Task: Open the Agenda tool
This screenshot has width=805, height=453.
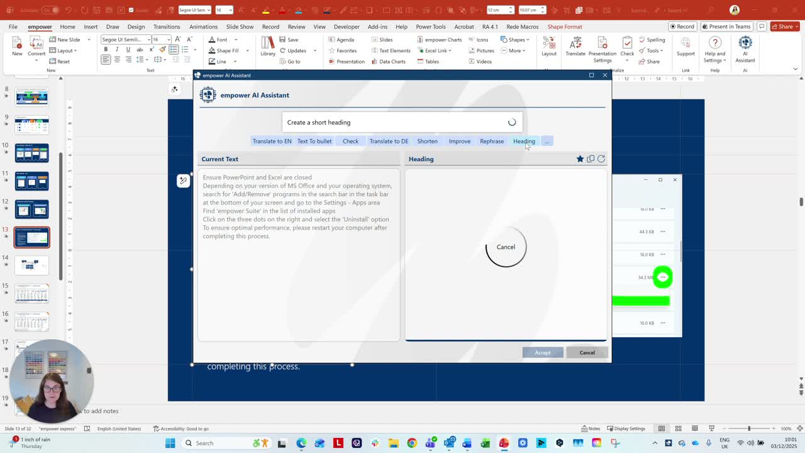Action: click(340, 40)
